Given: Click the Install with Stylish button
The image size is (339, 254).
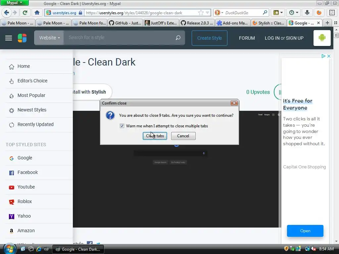Looking at the screenshot, I should pyautogui.click(x=93, y=92).
